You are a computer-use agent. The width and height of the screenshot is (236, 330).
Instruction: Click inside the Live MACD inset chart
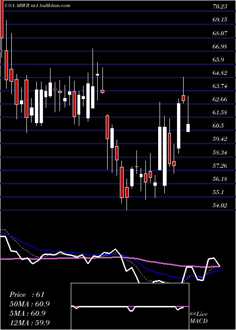(130, 306)
